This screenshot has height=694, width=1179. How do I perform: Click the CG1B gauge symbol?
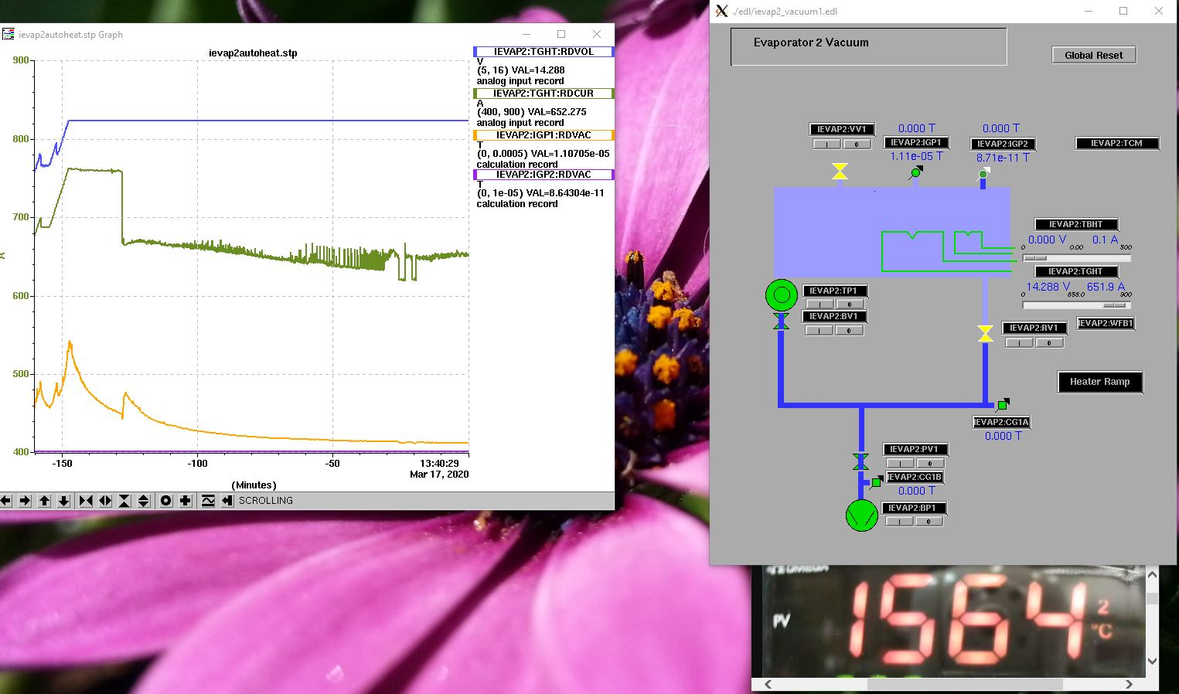point(876,482)
